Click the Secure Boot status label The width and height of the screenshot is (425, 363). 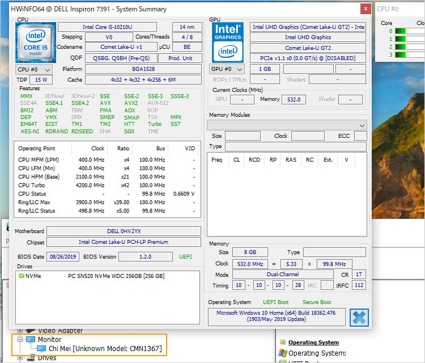point(317,302)
